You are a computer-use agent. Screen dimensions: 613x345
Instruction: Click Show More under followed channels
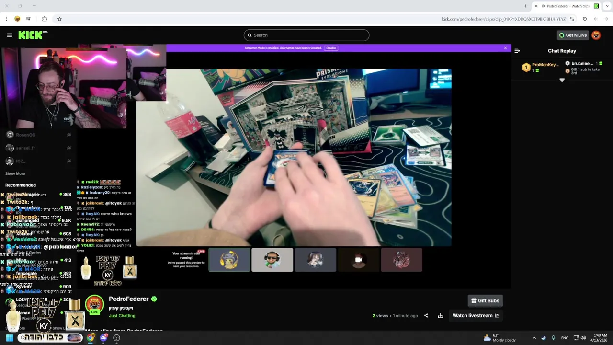(x=15, y=173)
